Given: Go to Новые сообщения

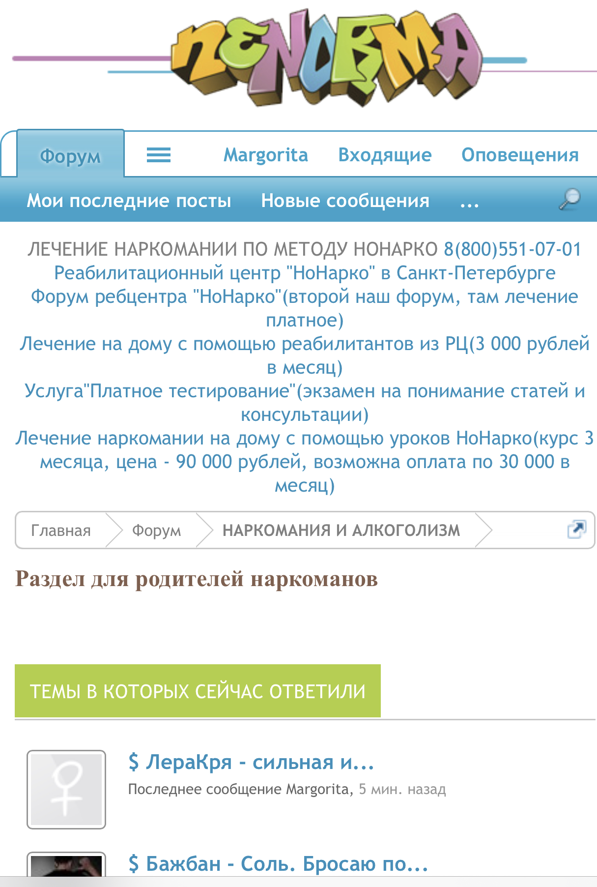Looking at the screenshot, I should 345,201.
